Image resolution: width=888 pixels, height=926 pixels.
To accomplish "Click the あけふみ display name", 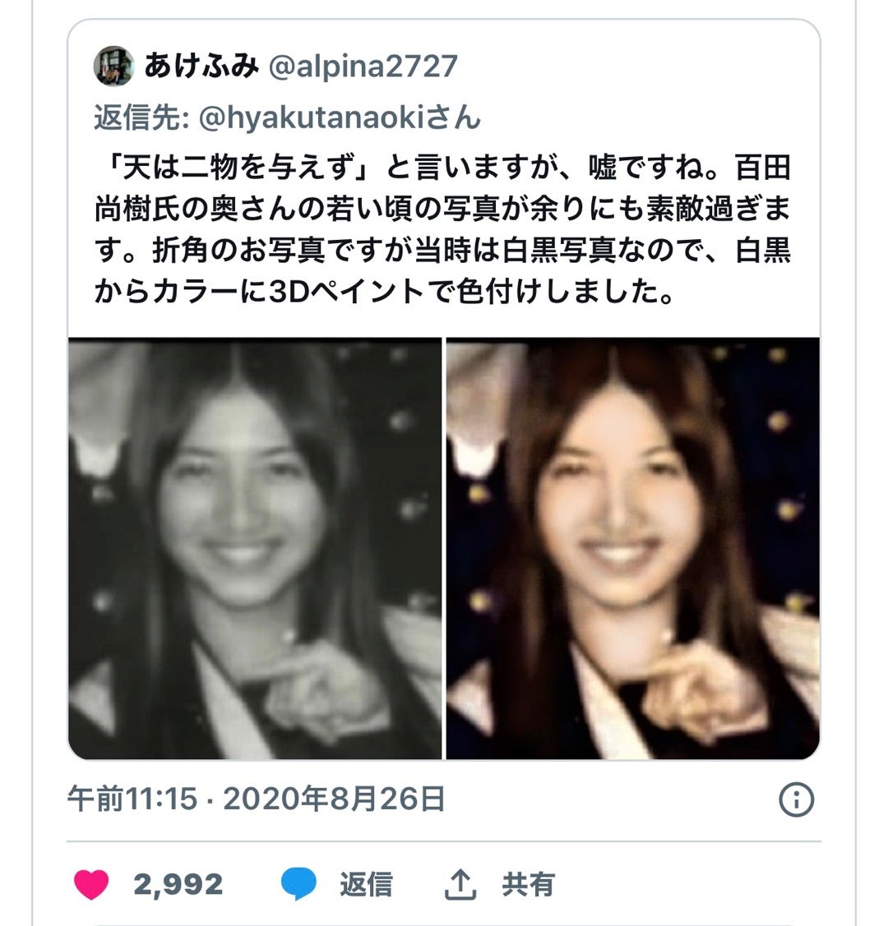I will [x=201, y=66].
